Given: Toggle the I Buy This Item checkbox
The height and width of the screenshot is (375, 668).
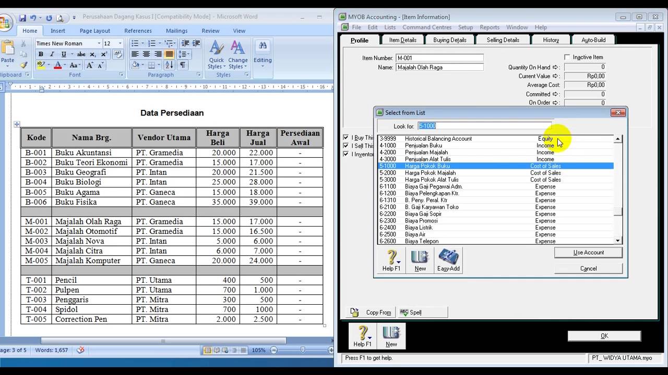Looking at the screenshot, I should click(345, 137).
